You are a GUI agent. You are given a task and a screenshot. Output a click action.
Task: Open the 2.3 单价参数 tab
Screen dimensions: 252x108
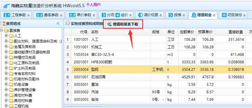coord(82,15)
